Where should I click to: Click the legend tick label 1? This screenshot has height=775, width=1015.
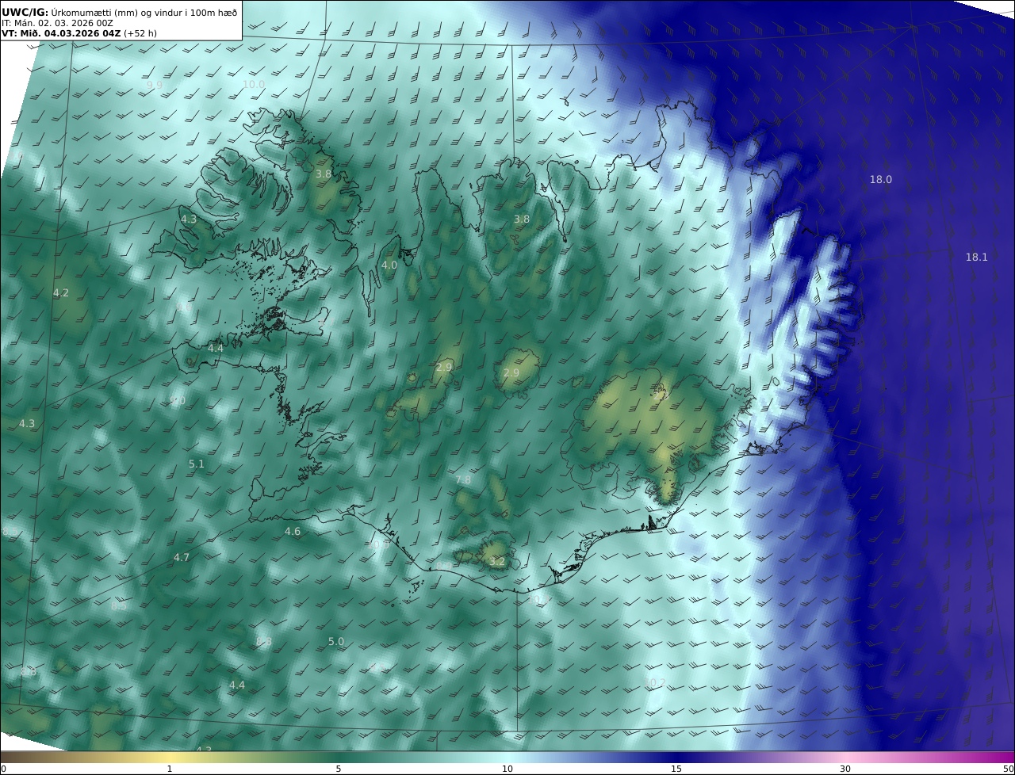[170, 769]
